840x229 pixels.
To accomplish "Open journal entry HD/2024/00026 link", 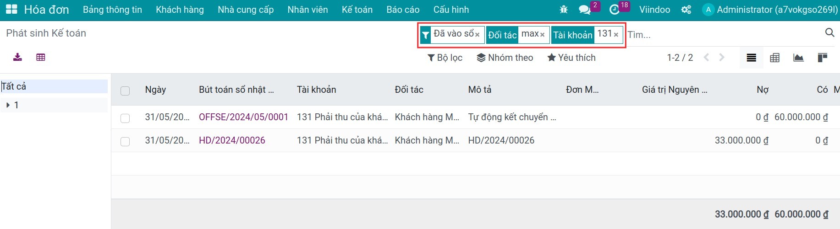I will [x=232, y=140].
